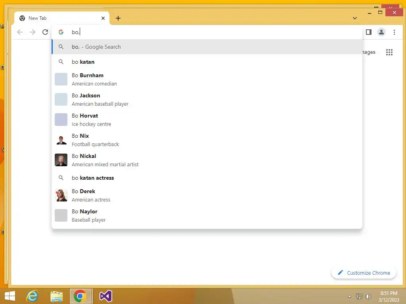Screen dimensions: 406x304
Task: Click the Chrome taskbar icon
Action: tap(80, 296)
